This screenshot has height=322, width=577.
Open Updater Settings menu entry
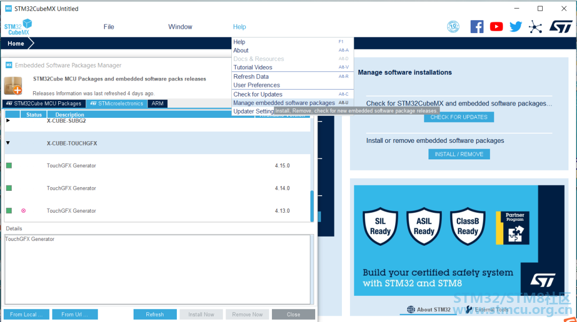point(253,111)
